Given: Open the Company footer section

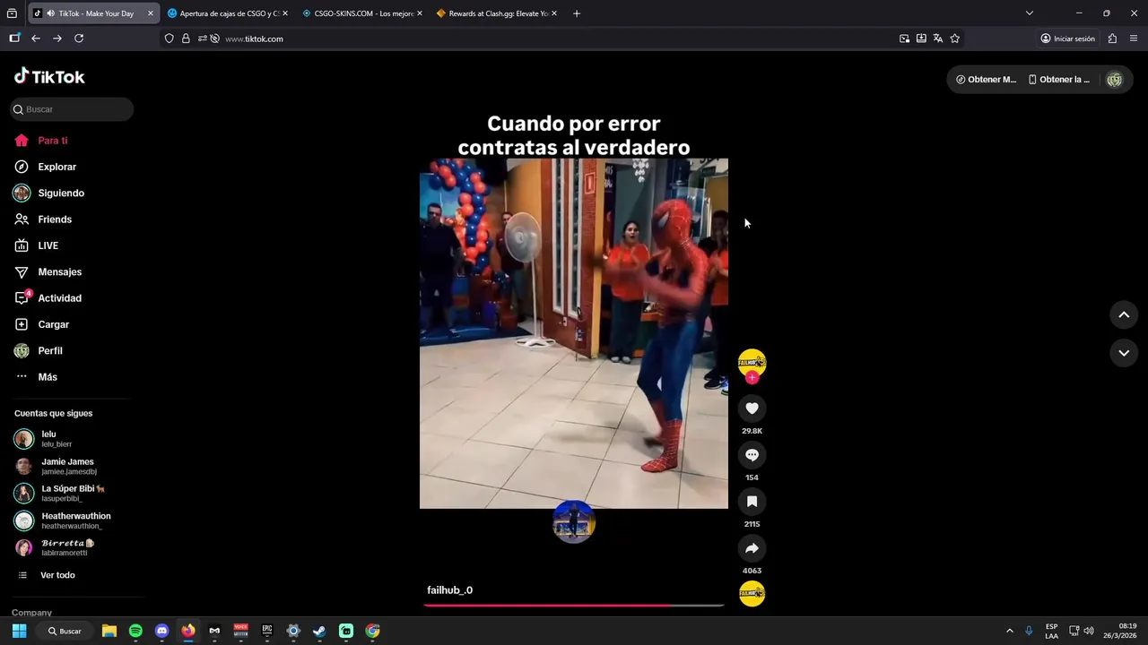Looking at the screenshot, I should coord(31,613).
